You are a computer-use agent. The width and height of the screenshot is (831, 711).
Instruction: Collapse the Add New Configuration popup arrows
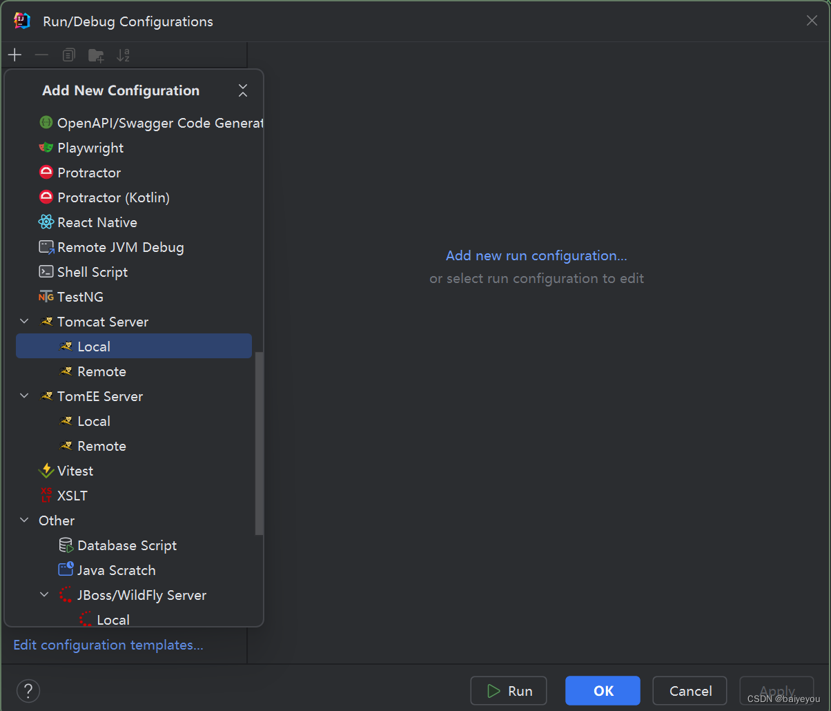tap(242, 90)
